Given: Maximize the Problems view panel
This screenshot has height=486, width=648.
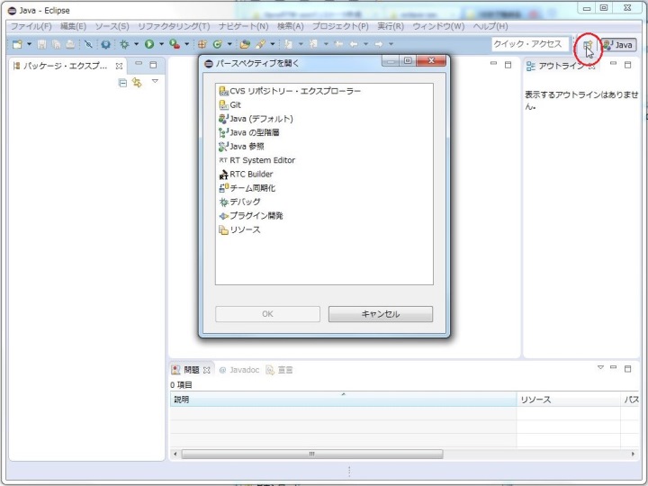Looking at the screenshot, I should [x=628, y=369].
